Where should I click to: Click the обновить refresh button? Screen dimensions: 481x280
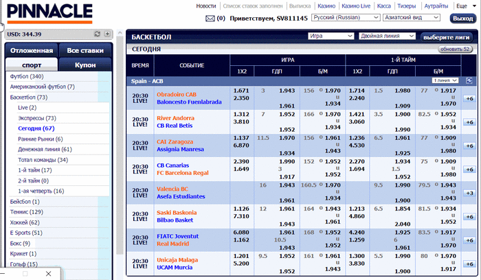(455, 49)
